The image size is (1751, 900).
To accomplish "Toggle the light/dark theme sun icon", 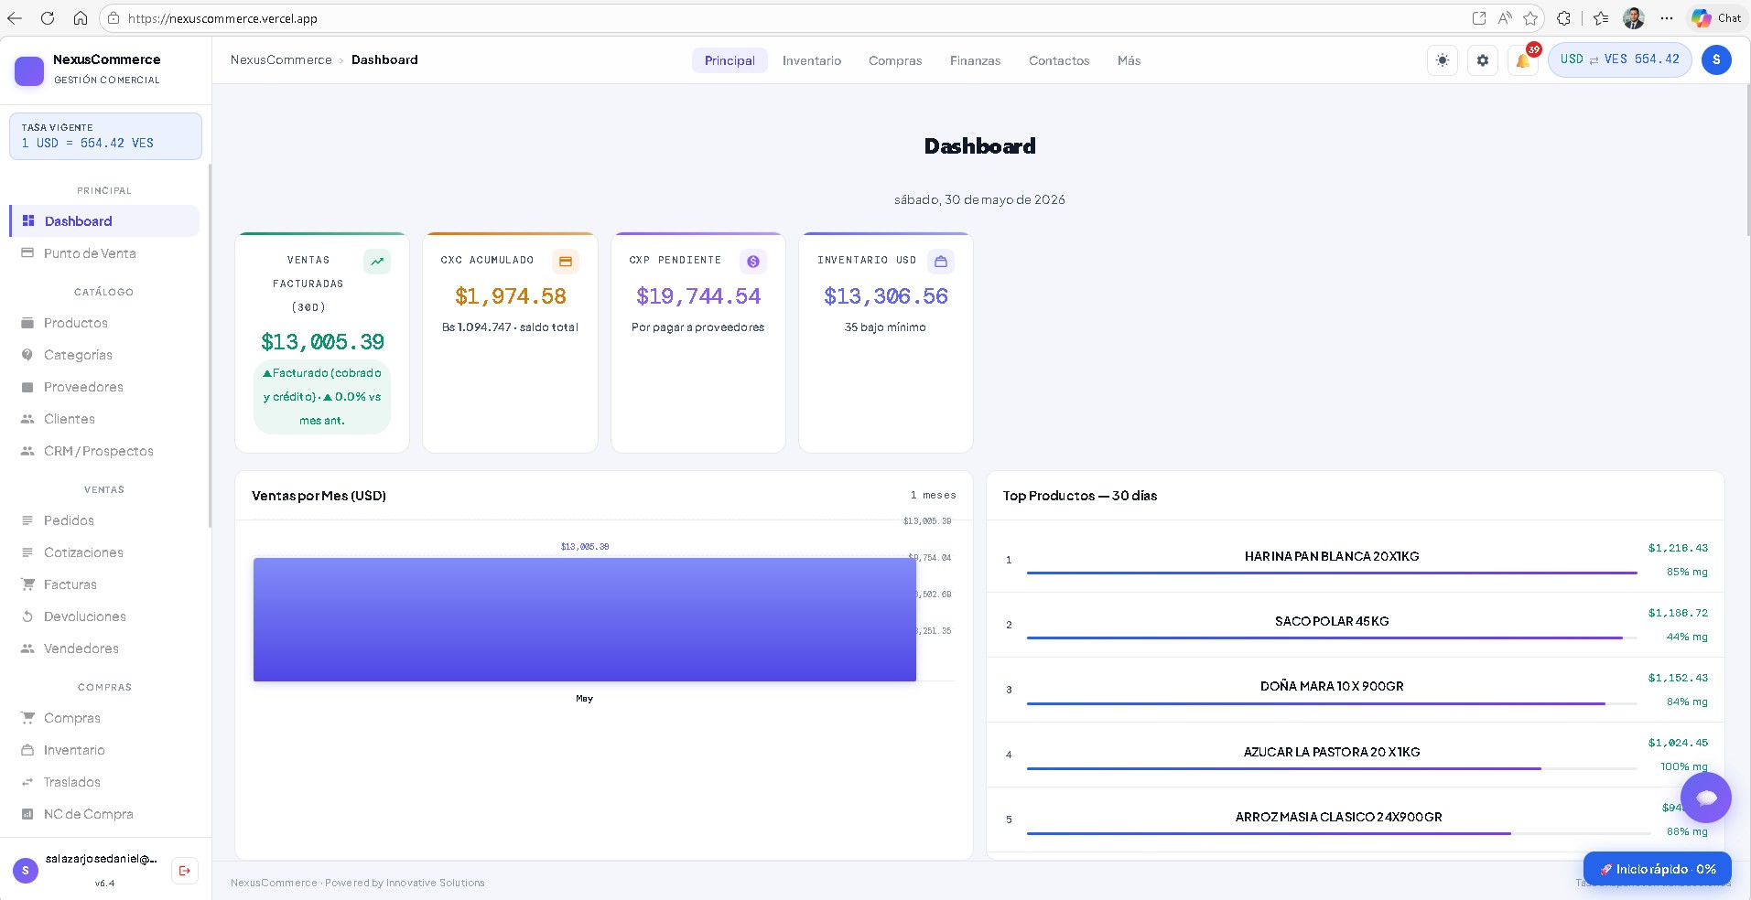I will coord(1443,60).
